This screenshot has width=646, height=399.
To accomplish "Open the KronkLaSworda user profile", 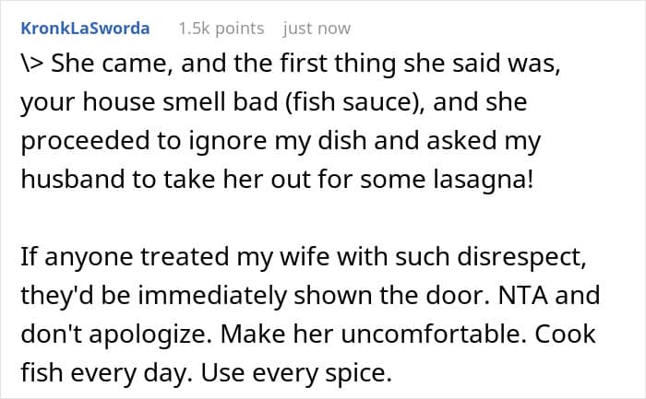I will pyautogui.click(x=85, y=29).
